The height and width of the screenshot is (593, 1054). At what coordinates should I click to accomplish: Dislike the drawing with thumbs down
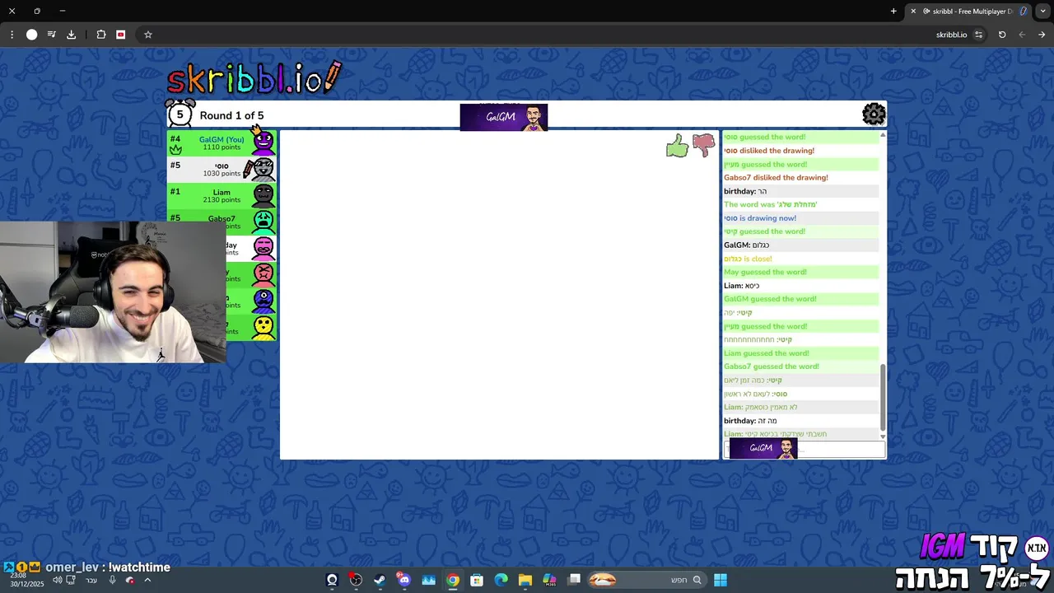pos(703,146)
